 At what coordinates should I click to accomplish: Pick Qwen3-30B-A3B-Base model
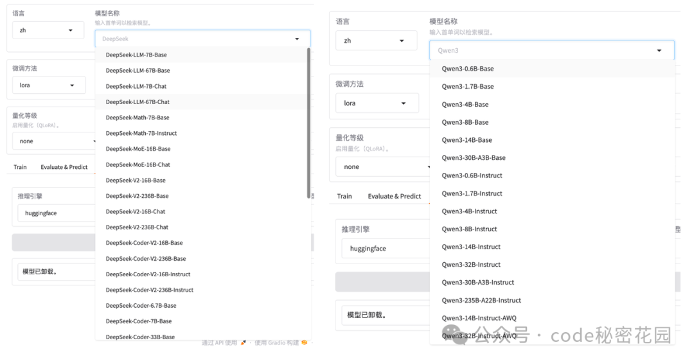[552, 157]
